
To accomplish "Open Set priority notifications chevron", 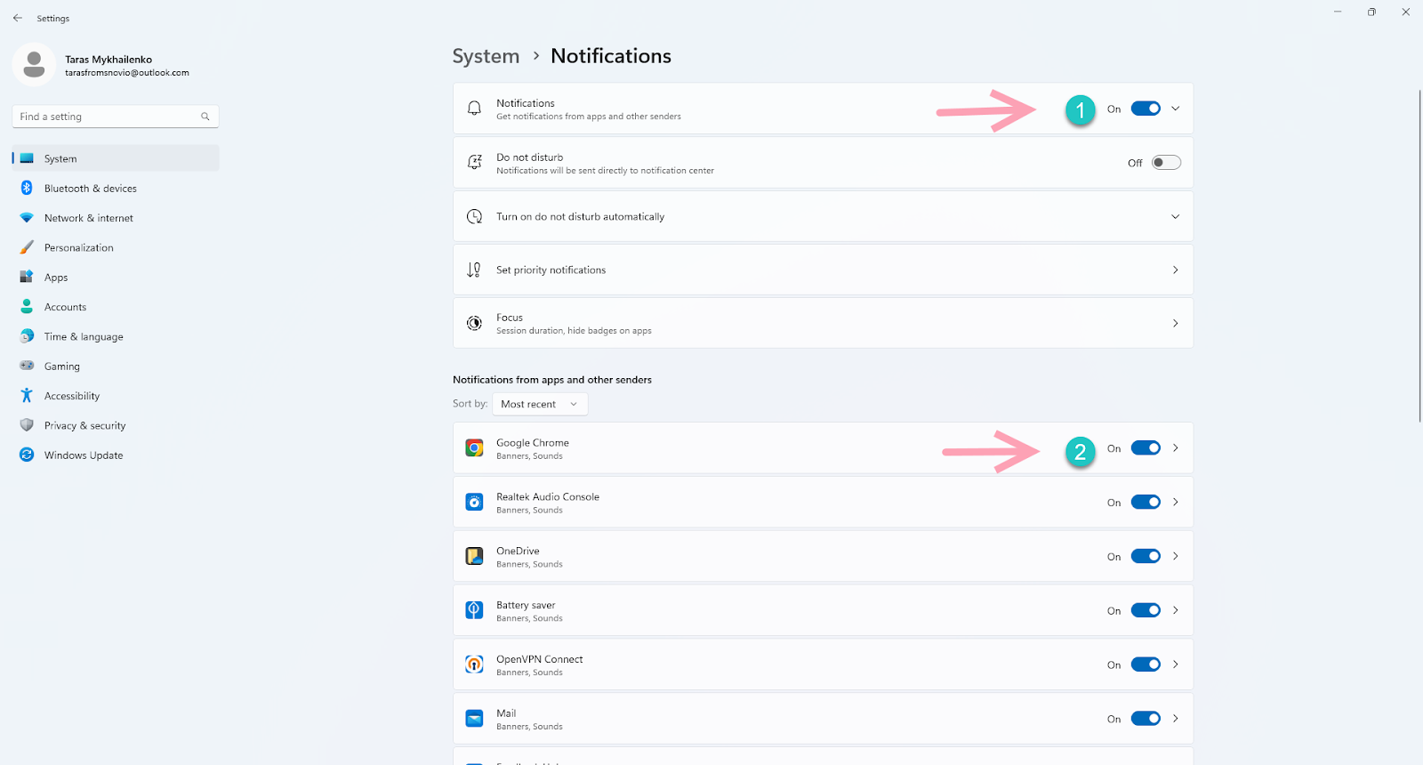I will [x=1176, y=270].
